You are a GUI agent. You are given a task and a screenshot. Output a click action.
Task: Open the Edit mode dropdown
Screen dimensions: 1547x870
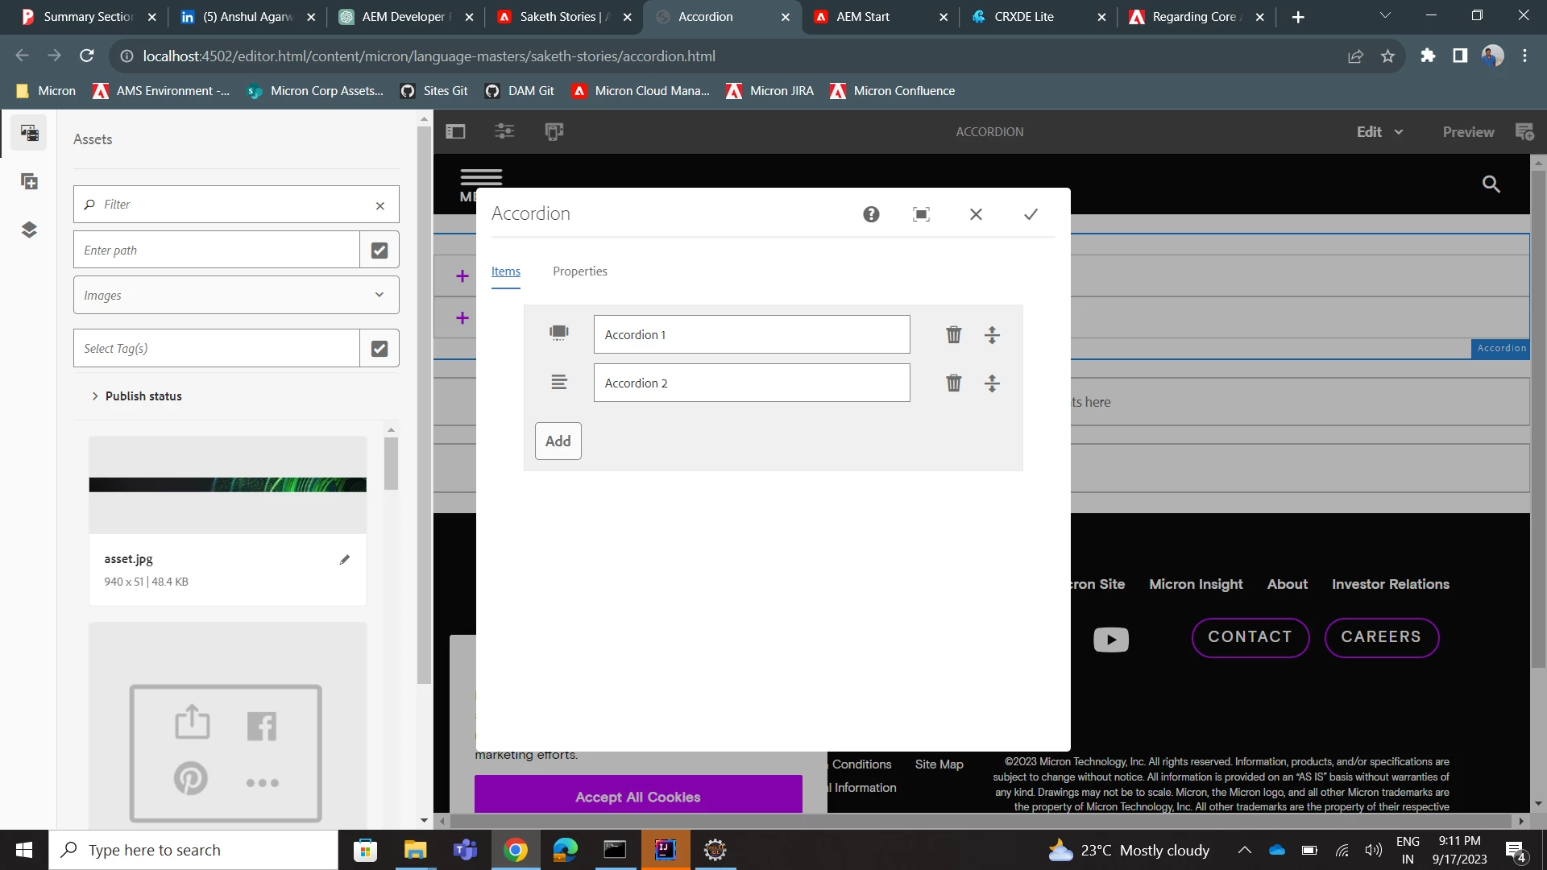coord(1379,132)
